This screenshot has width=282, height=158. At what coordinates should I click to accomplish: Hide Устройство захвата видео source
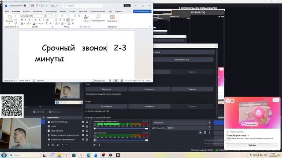point(83,140)
